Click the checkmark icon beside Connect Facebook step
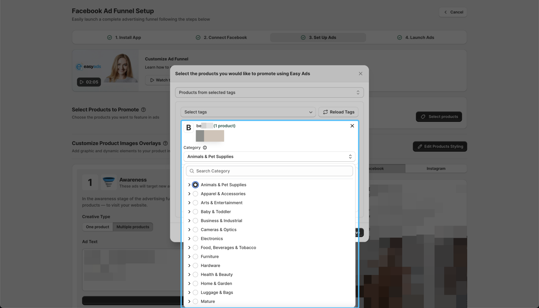Screen dimensions: 539x308 (198, 37)
